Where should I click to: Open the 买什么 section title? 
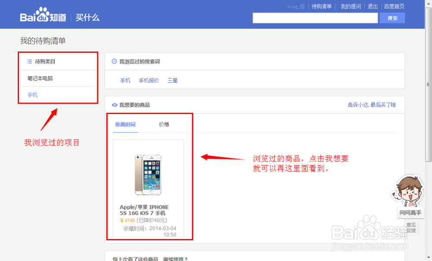pos(87,18)
